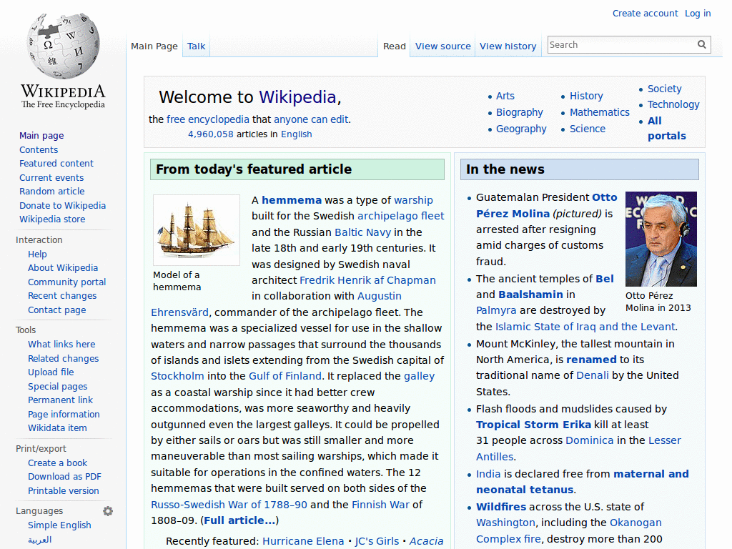This screenshot has height=549, width=732.
Task: Open What links here
Action: coord(61,345)
